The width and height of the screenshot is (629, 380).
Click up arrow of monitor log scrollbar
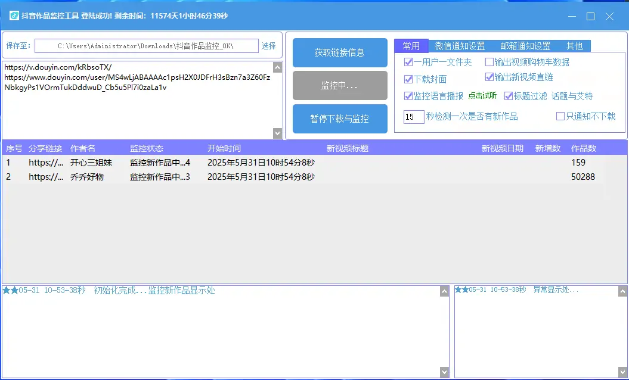click(444, 291)
